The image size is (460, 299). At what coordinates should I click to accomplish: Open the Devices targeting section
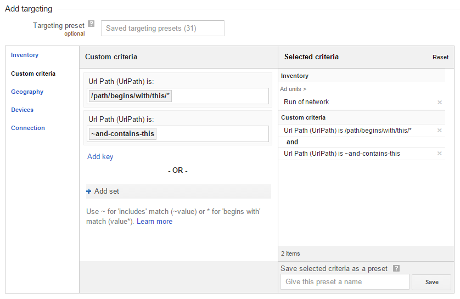point(22,110)
